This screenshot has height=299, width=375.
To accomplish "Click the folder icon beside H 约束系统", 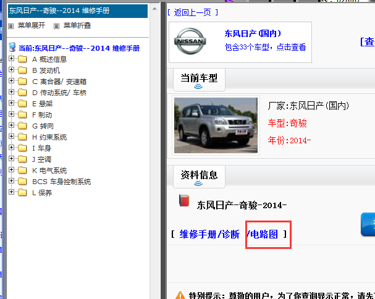I will tap(22, 137).
